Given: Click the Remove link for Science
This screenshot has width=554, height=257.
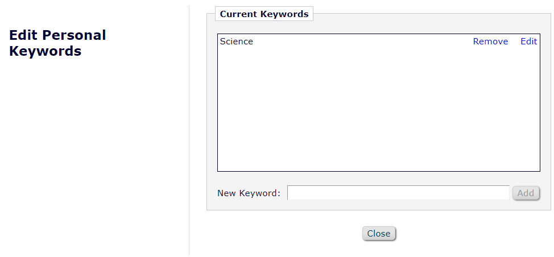Looking at the screenshot, I should tap(490, 42).
